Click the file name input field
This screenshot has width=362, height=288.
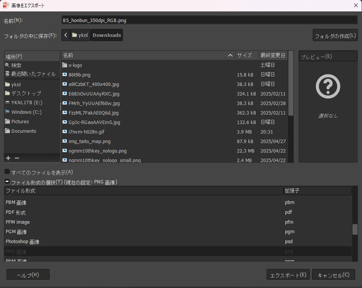(209, 20)
